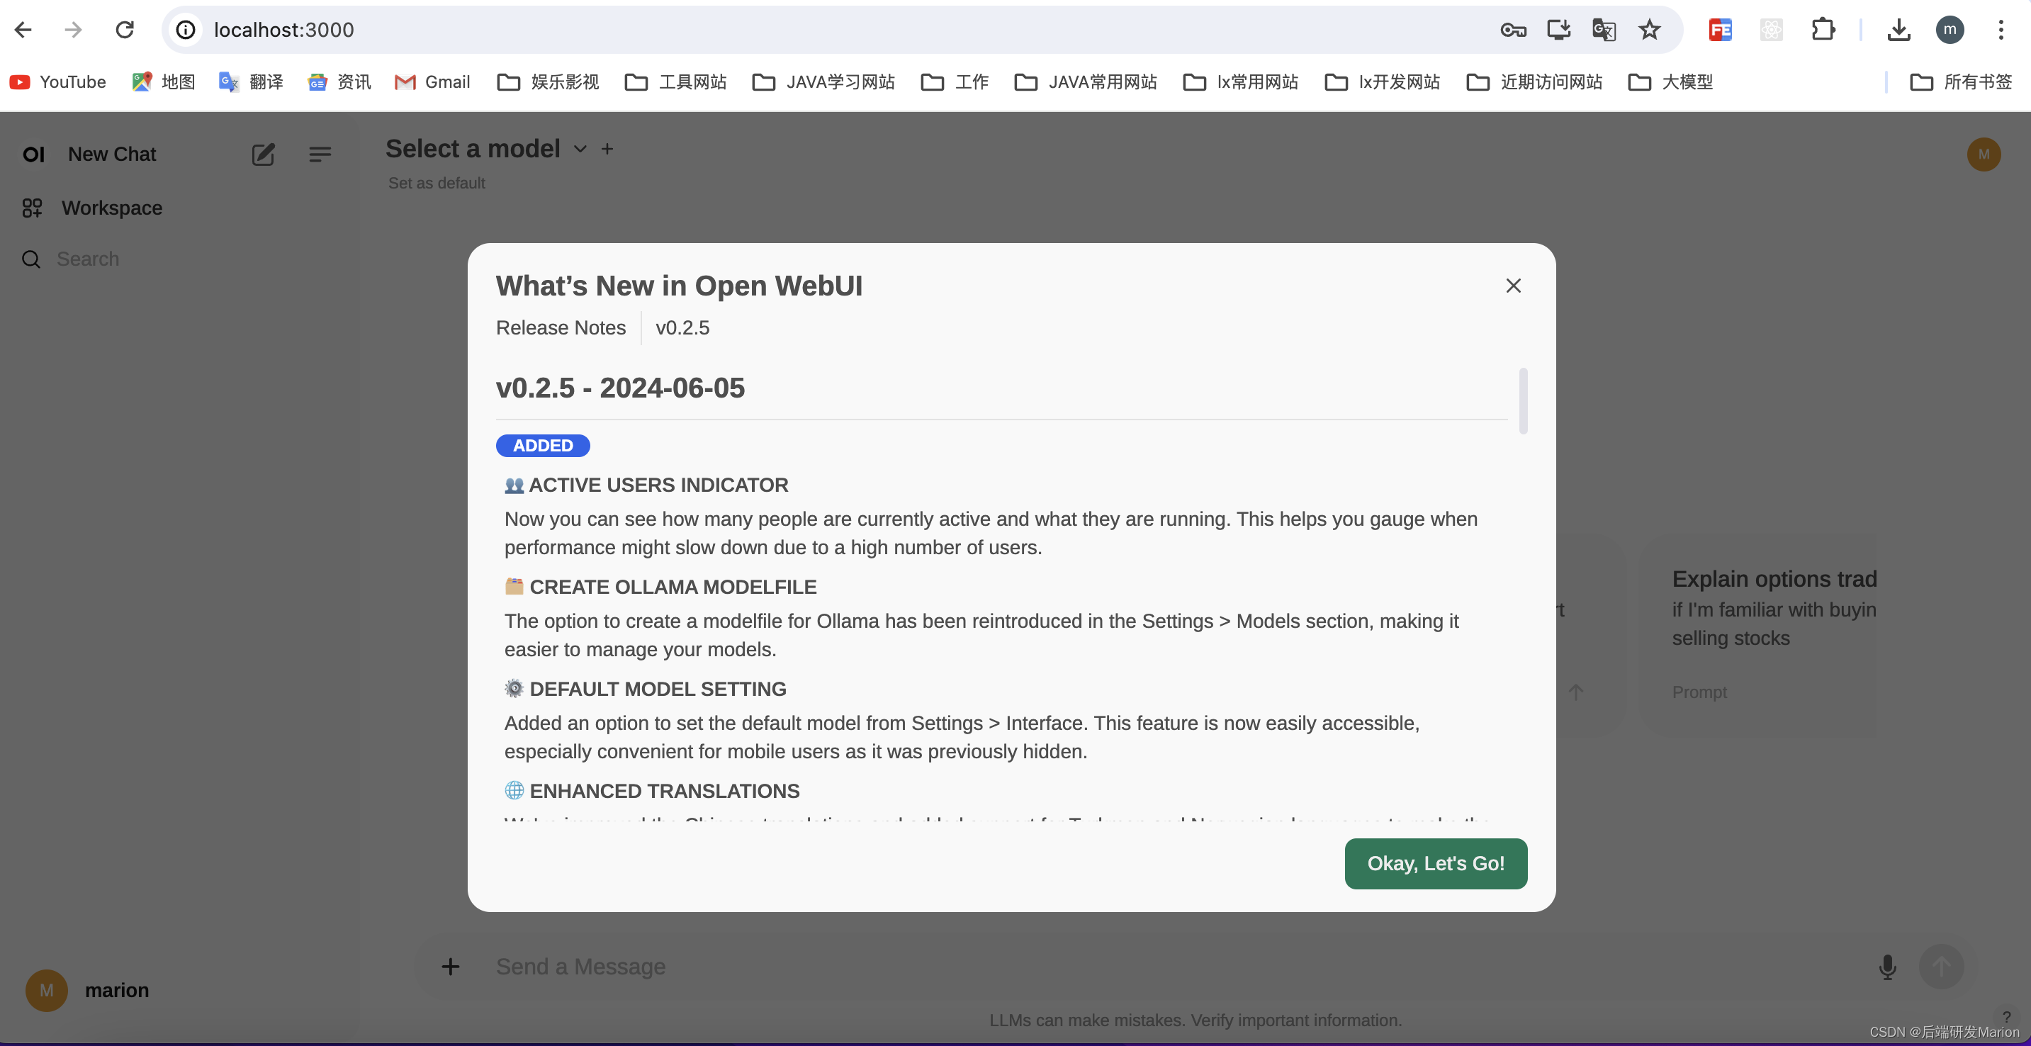
Task: Click the active users indicator icon
Action: pos(513,484)
